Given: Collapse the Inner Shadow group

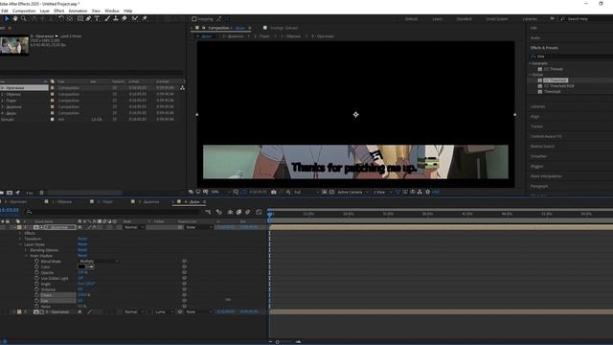Looking at the screenshot, I should tap(26, 256).
